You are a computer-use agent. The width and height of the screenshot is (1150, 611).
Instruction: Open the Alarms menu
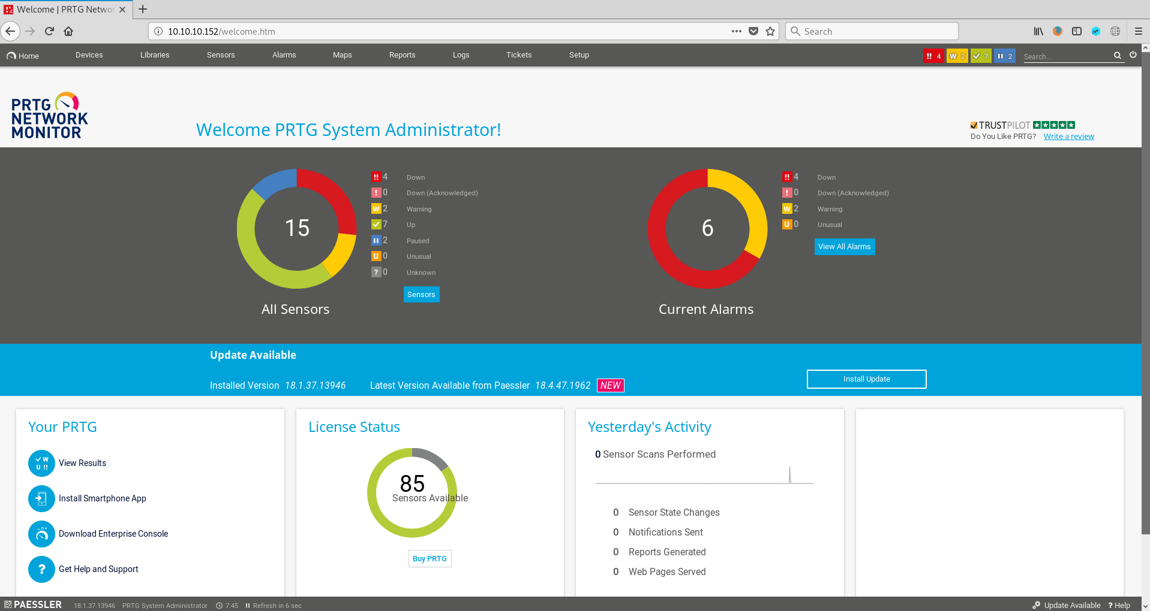(x=284, y=55)
